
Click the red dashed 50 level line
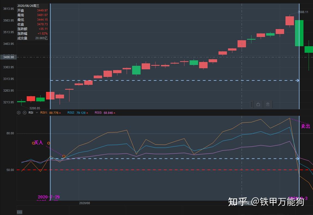click(163, 170)
